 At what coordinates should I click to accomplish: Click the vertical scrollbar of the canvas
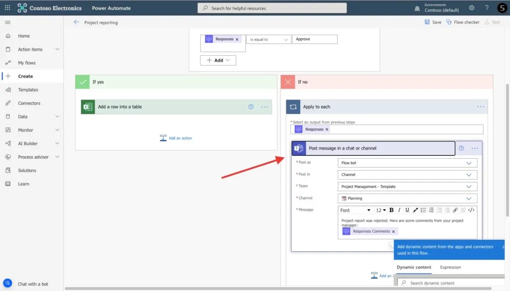(x=507, y=150)
